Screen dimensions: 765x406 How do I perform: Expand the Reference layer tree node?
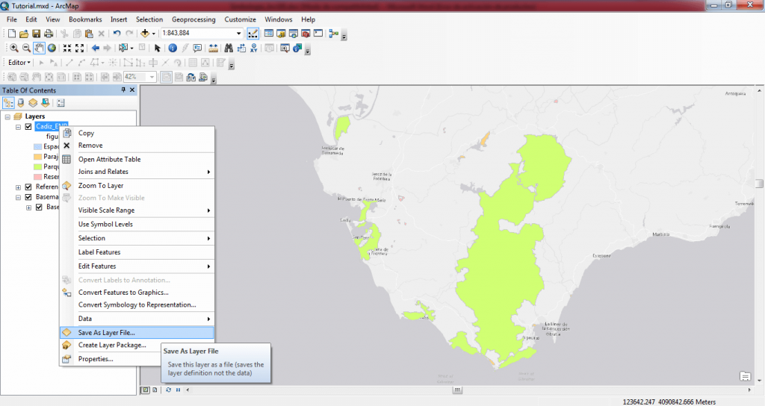point(19,187)
